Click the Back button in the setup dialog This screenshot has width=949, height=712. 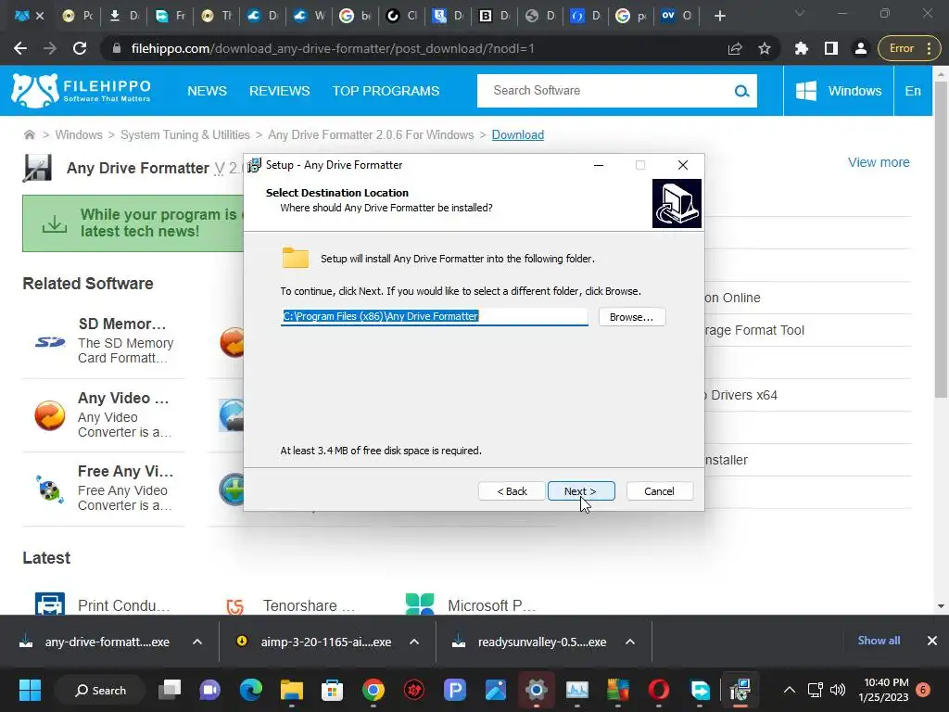click(x=512, y=491)
